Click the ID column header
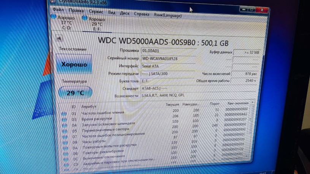 (73, 107)
